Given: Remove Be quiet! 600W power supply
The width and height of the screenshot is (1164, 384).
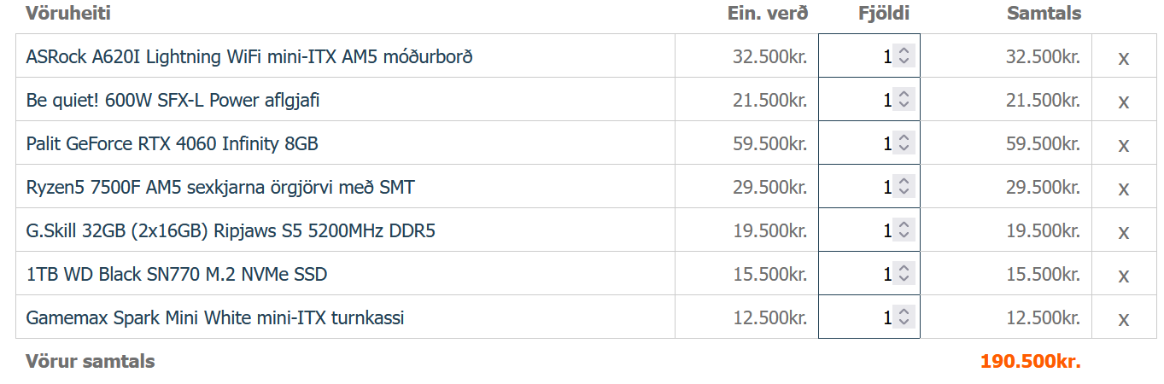Looking at the screenshot, I should (x=1124, y=102).
